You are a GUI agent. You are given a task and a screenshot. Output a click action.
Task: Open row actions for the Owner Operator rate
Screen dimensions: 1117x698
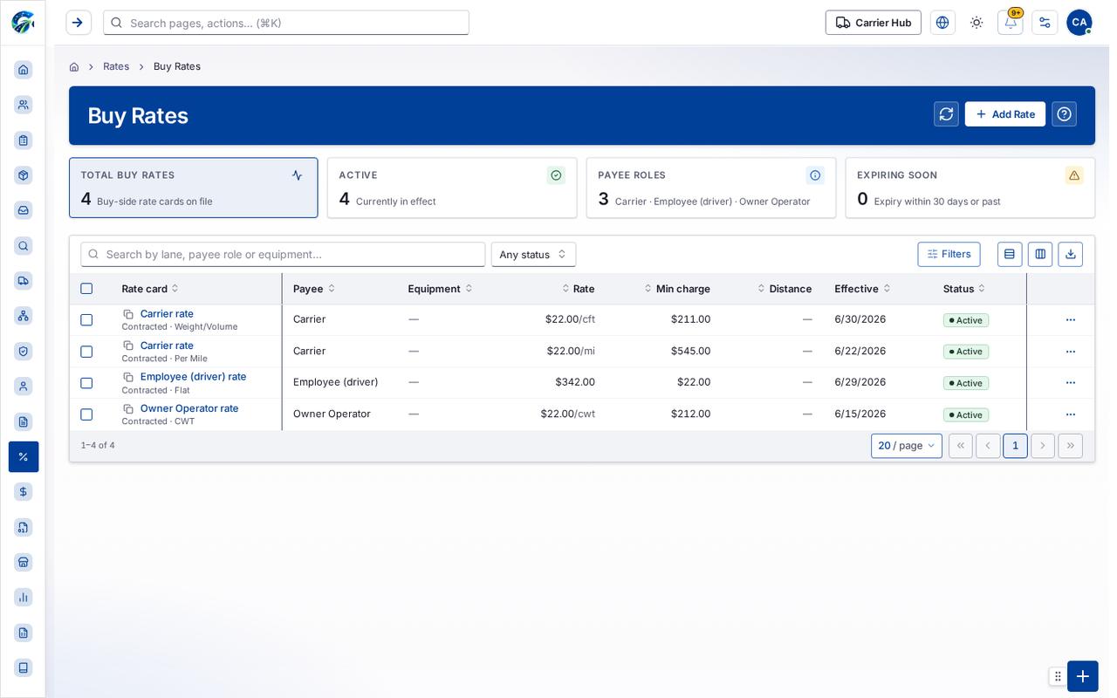pyautogui.click(x=1071, y=414)
